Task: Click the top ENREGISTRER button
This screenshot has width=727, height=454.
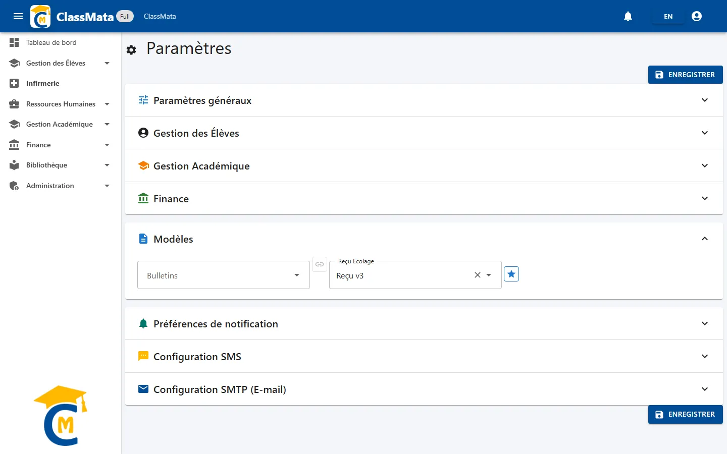Action: point(686,75)
